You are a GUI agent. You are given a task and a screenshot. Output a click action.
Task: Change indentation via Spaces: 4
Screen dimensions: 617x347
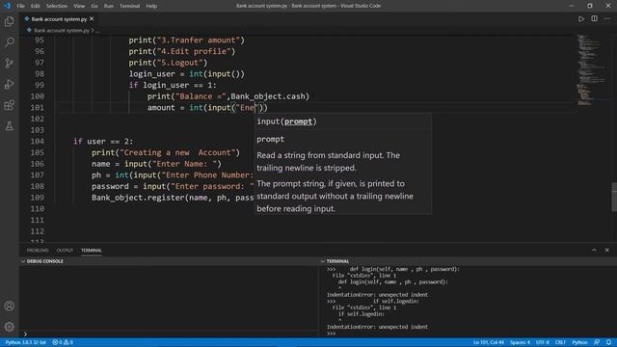520,342
